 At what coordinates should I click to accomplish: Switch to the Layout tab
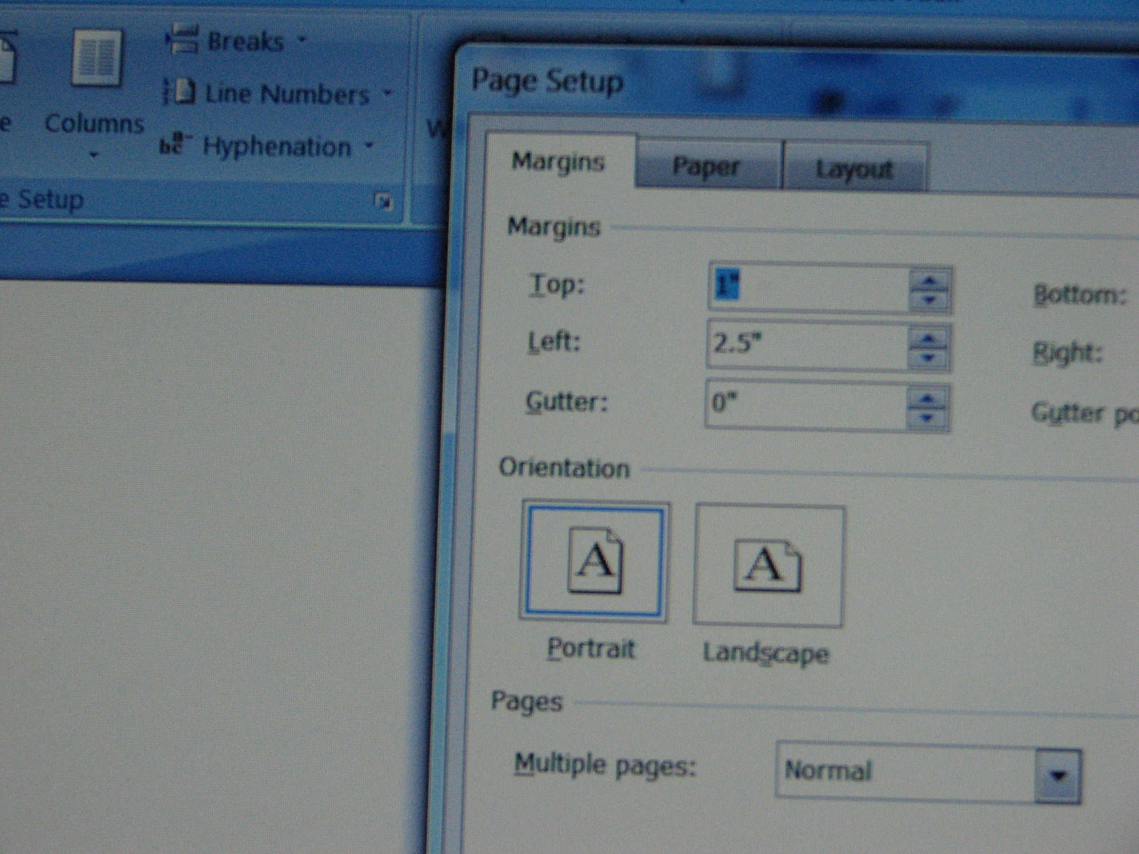click(x=855, y=168)
